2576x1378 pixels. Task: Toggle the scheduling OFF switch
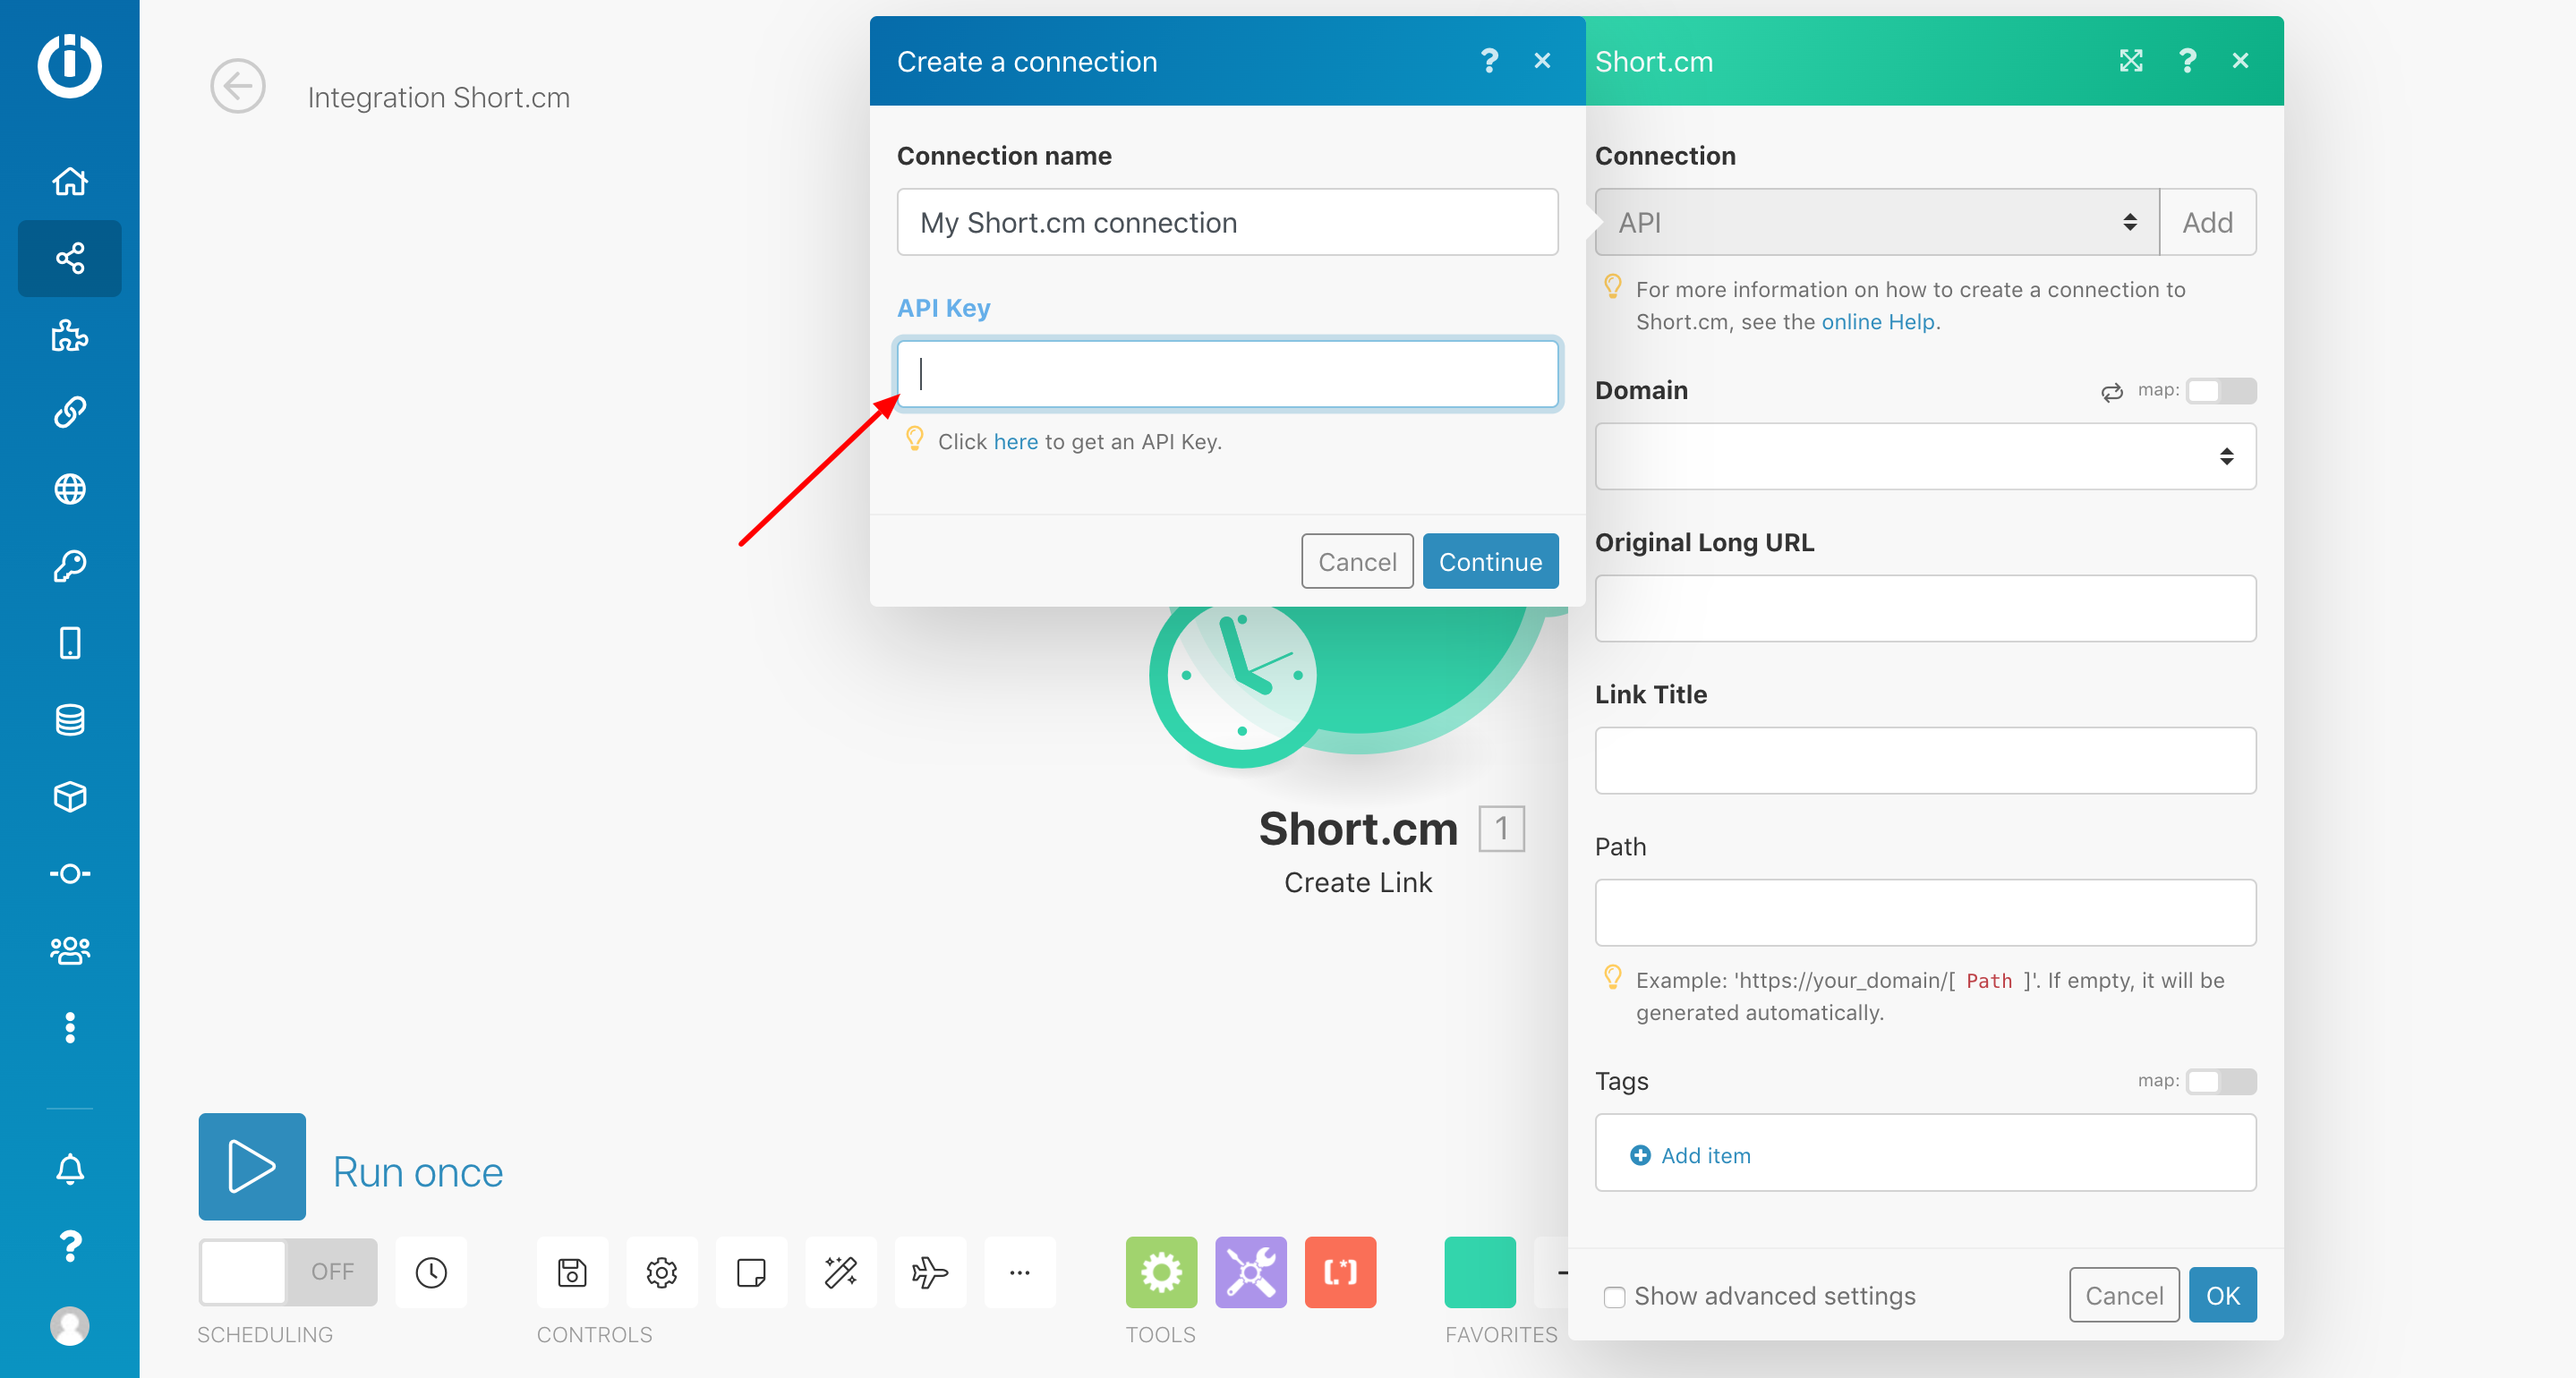pyautogui.click(x=288, y=1272)
